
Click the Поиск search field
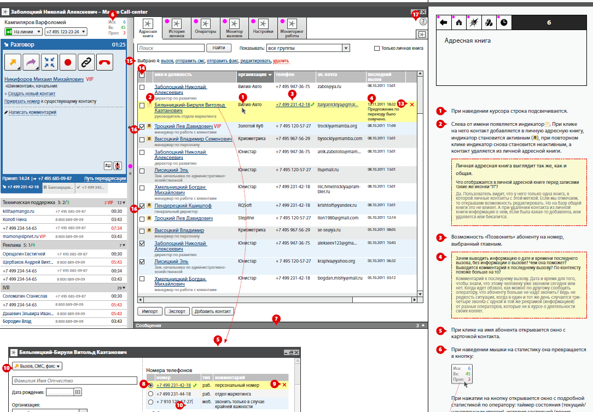(171, 48)
